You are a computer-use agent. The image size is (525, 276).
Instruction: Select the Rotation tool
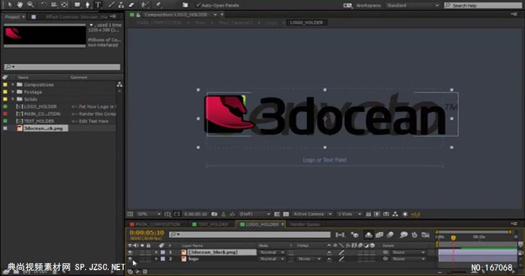44,4
